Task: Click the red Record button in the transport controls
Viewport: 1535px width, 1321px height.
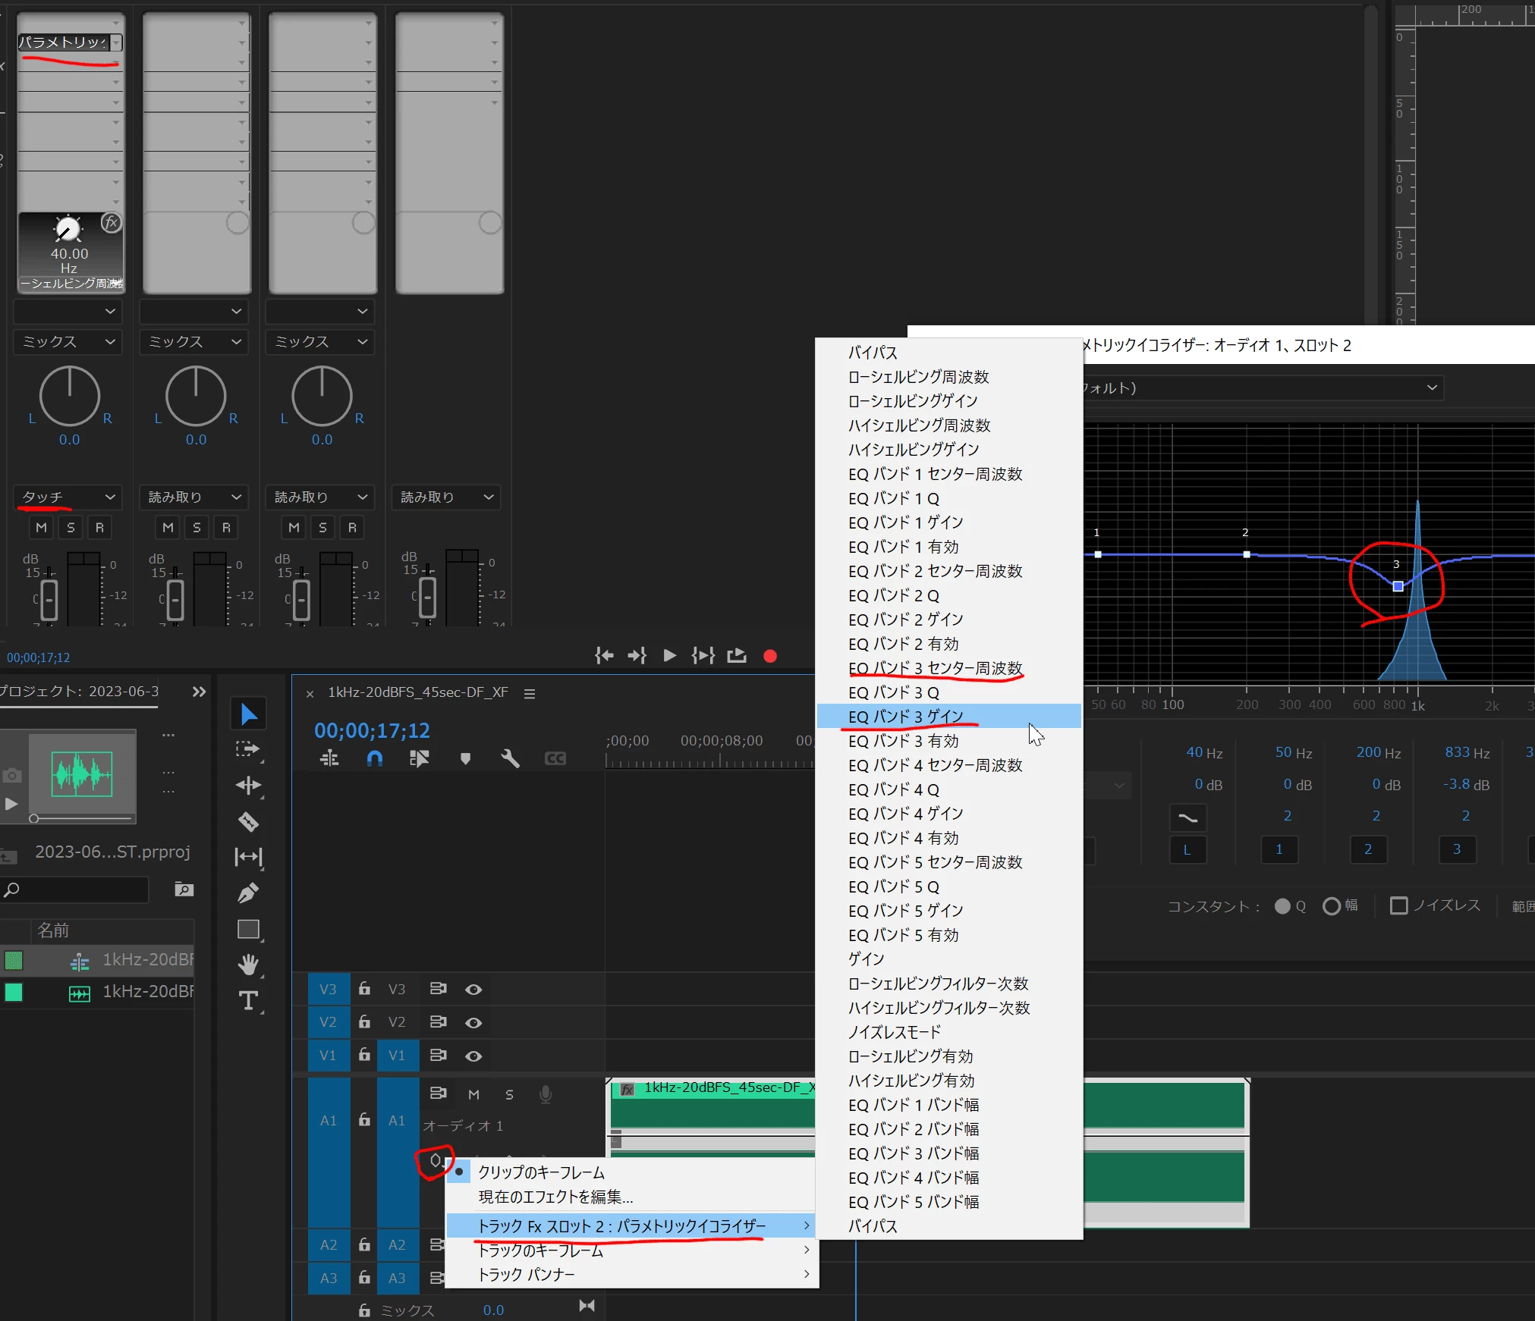Action: click(770, 656)
